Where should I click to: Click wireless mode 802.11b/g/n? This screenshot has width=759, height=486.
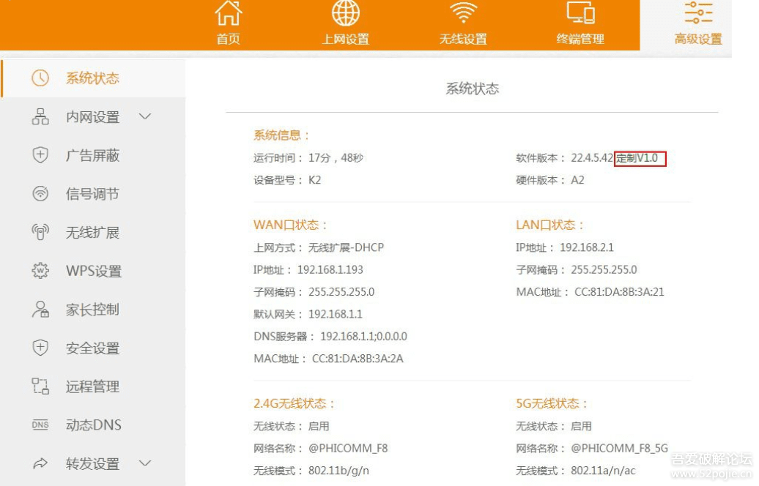click(338, 471)
